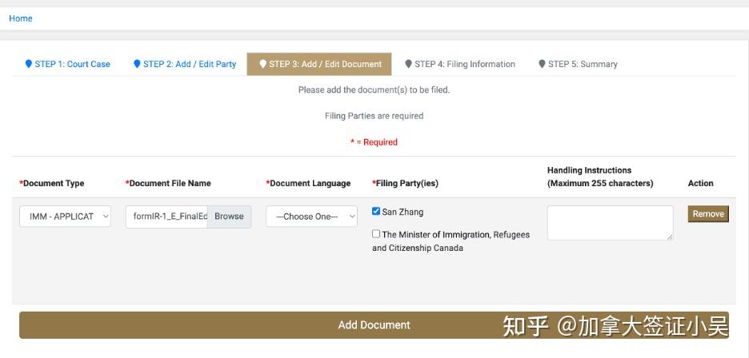
Task: Focus the Handling Instructions text area
Action: 610,223
